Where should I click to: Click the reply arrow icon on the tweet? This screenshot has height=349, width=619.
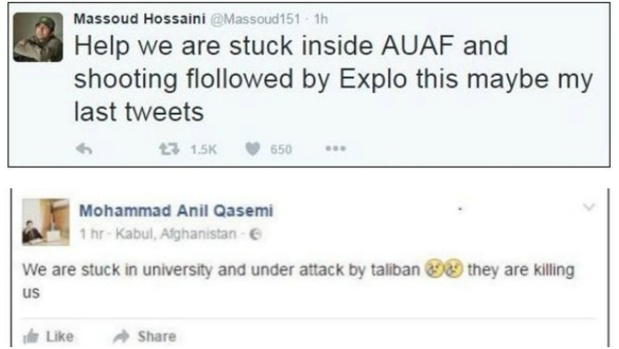pyautogui.click(x=84, y=149)
